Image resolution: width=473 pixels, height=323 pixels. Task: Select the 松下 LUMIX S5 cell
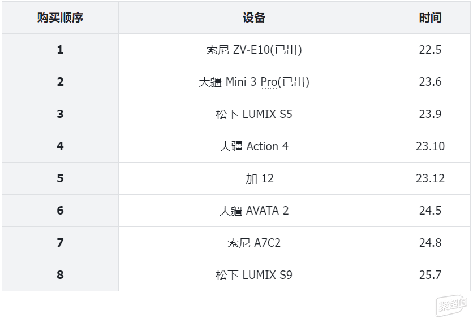tap(254, 114)
